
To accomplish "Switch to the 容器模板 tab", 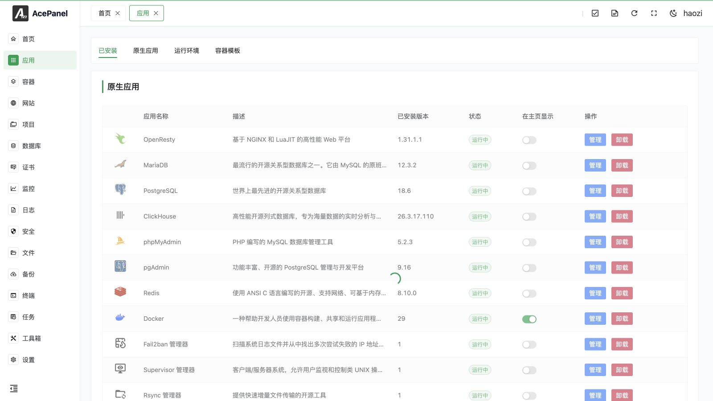I will click(x=228, y=51).
